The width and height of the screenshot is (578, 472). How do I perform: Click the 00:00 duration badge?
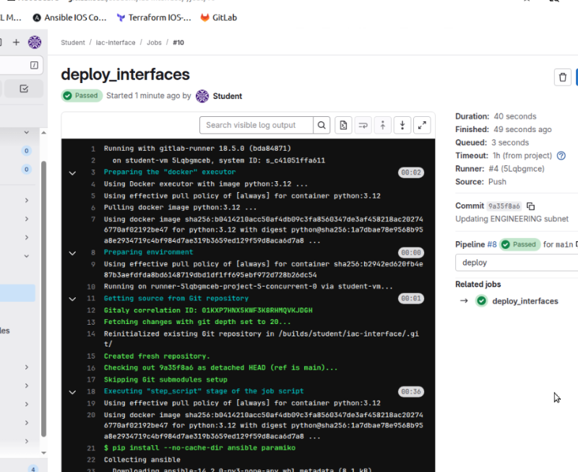pos(411,253)
